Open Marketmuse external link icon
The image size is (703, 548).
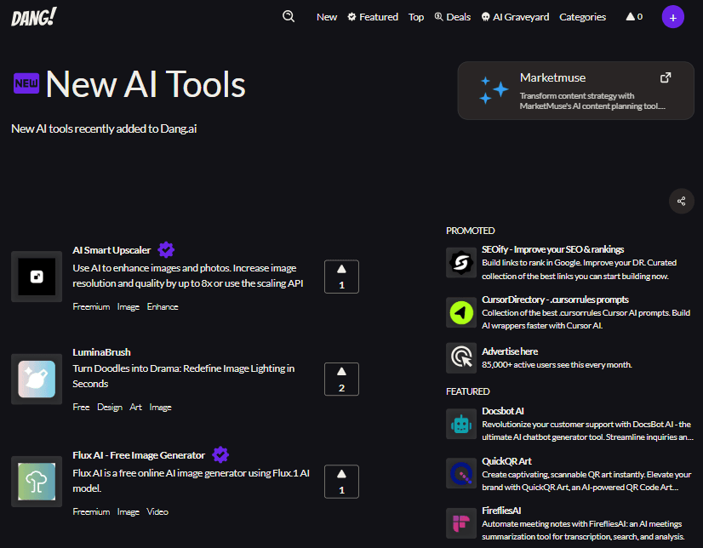666,77
